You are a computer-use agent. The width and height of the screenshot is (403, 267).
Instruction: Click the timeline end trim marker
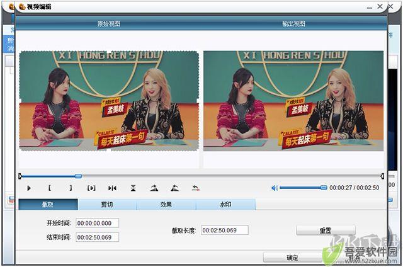(382, 176)
